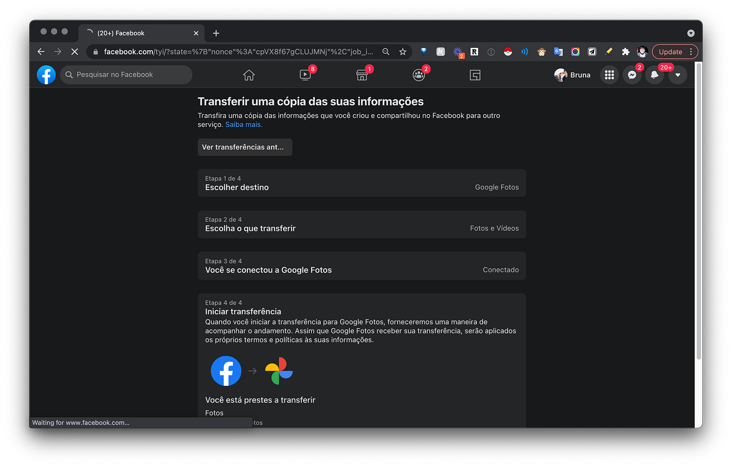The image size is (732, 467).
Task: Expand Etapa 1 Escolher destino row
Action: [x=362, y=183]
